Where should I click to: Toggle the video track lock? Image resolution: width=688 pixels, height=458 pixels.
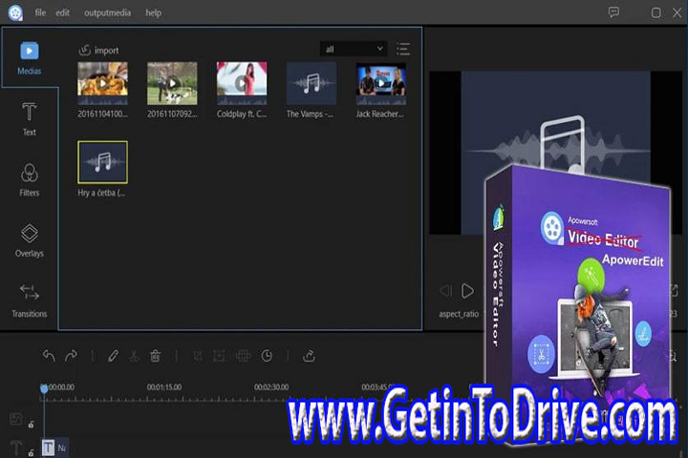pos(32,425)
